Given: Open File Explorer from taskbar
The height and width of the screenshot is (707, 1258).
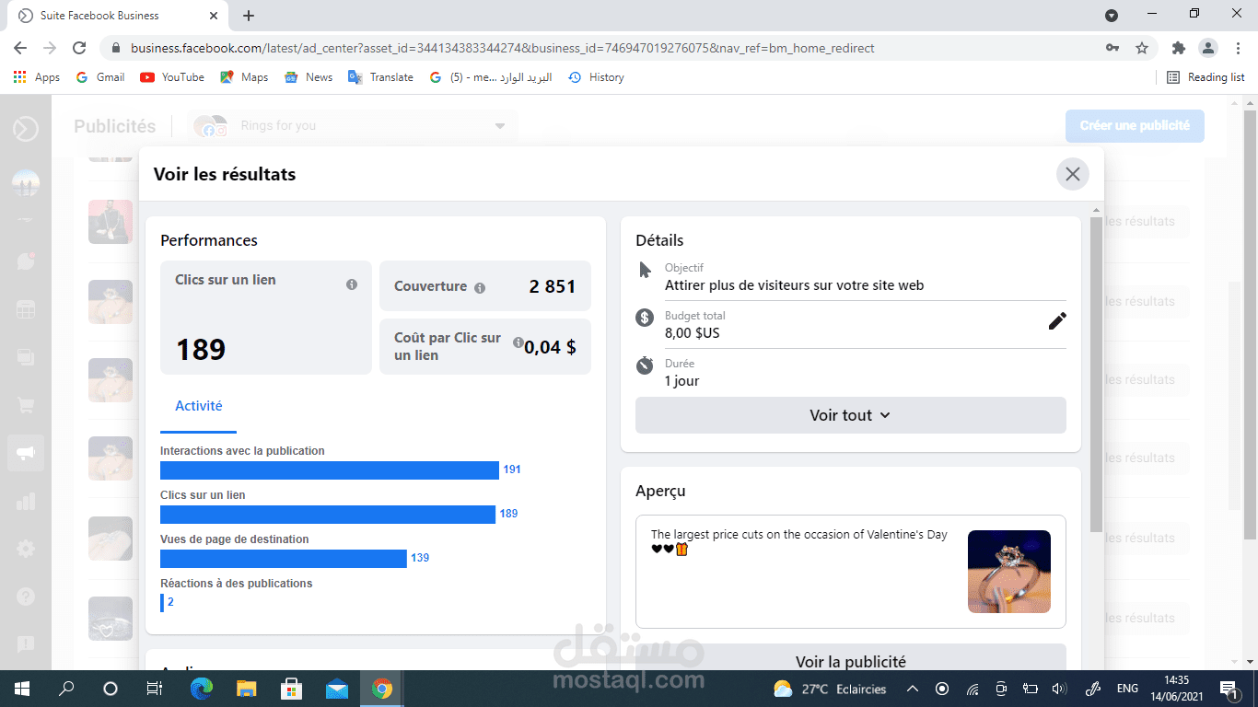Looking at the screenshot, I should 247,689.
